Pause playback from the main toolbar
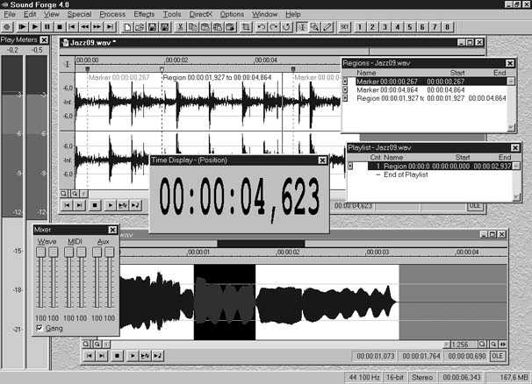The width and height of the screenshot is (532, 384). pyautogui.click(x=47, y=27)
